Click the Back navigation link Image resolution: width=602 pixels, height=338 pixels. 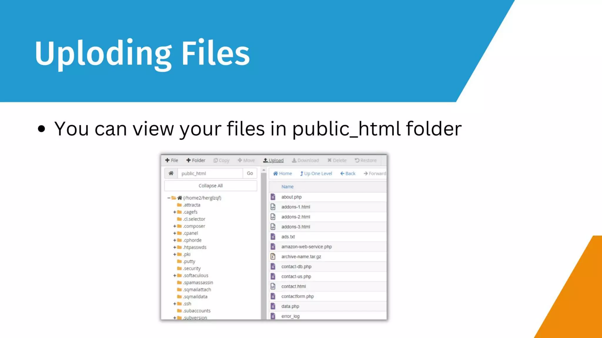(348, 173)
